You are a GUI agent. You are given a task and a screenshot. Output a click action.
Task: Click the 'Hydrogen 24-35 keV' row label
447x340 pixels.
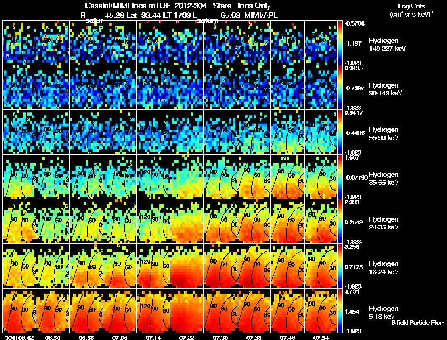pos(384,223)
